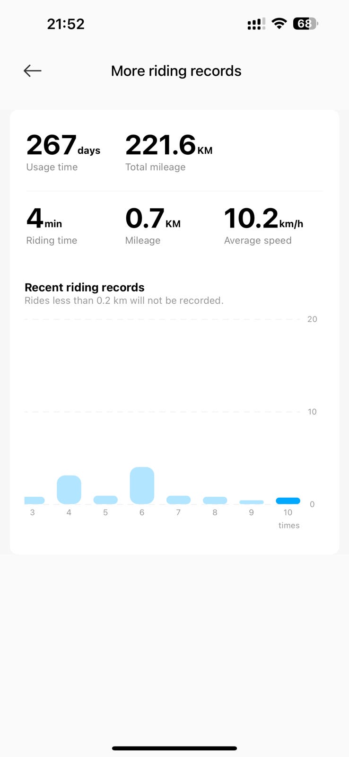Tap the Recent riding records heading
349x757 pixels.
click(85, 287)
